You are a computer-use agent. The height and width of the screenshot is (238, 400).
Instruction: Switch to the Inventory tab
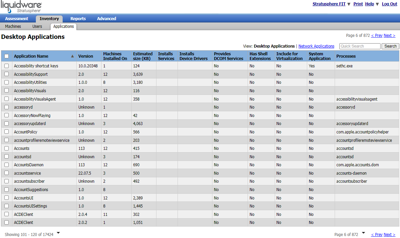tap(49, 19)
